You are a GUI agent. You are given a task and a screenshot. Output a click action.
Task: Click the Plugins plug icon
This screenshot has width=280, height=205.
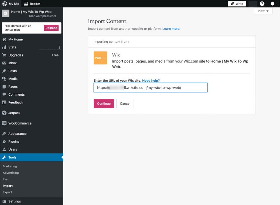4,142
